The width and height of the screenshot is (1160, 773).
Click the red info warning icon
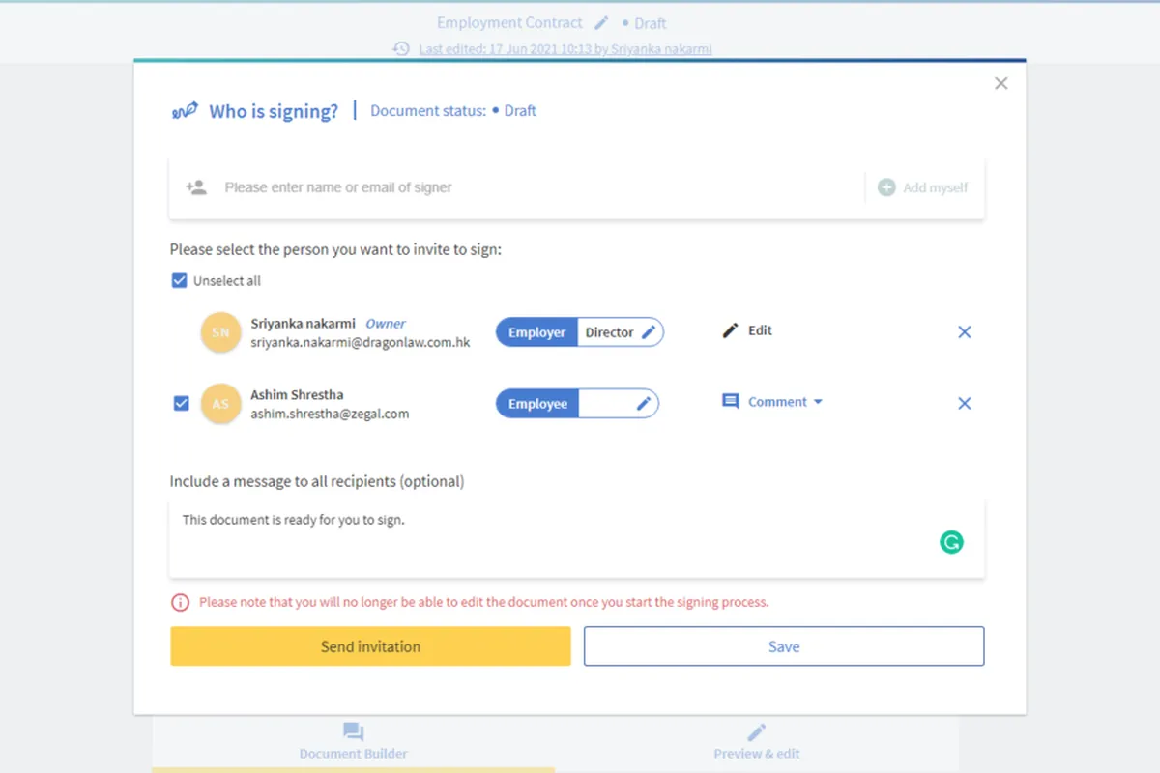180,602
